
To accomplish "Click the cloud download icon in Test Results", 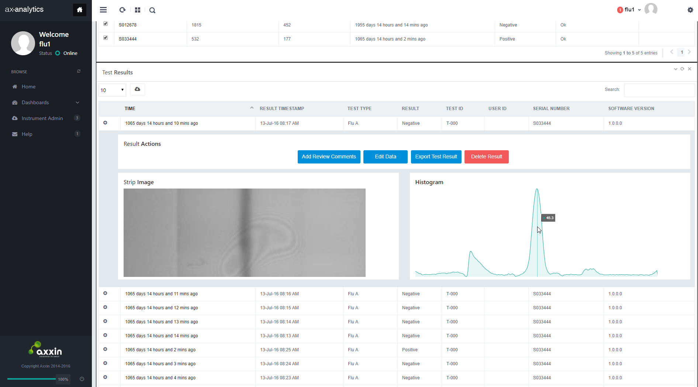I will point(137,89).
